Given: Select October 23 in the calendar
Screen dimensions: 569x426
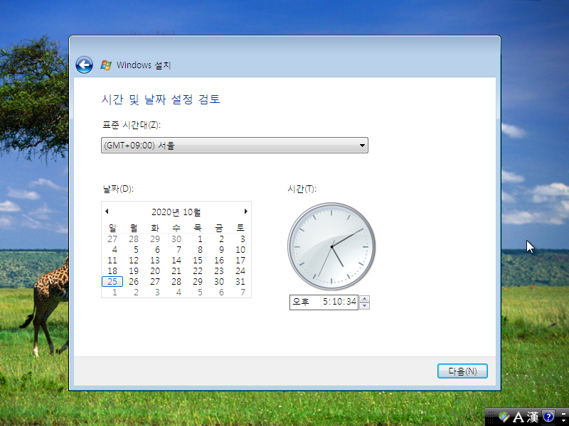Looking at the screenshot, I should pos(219,271).
